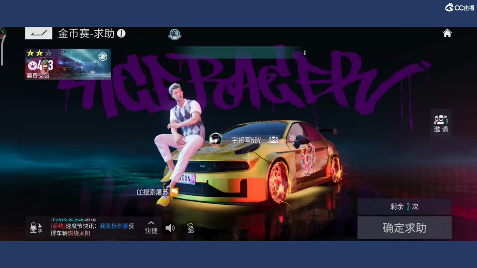Tap the chat bubble icon beside CC搜索屠苏

click(174, 192)
